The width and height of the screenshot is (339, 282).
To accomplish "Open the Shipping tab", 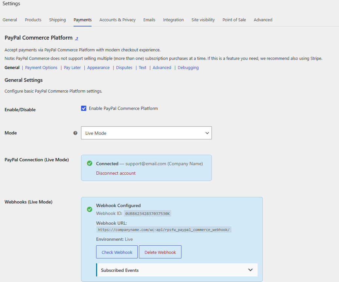I will [x=58, y=20].
